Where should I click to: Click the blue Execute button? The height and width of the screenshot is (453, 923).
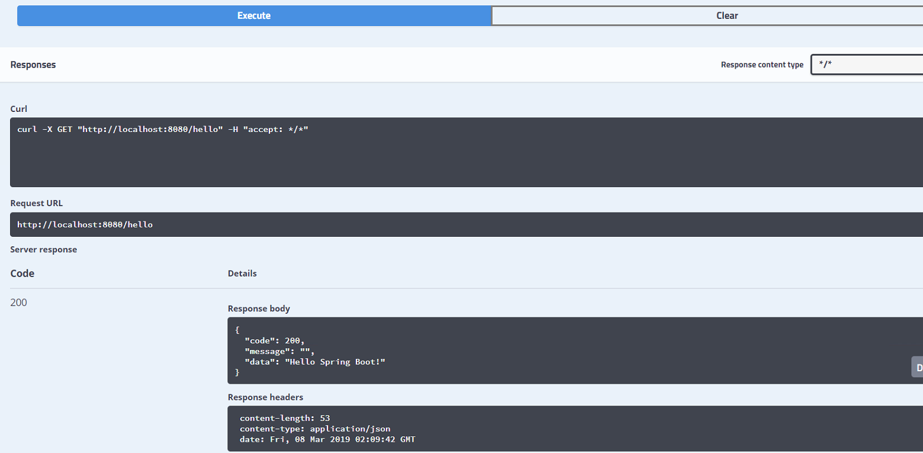coord(254,16)
